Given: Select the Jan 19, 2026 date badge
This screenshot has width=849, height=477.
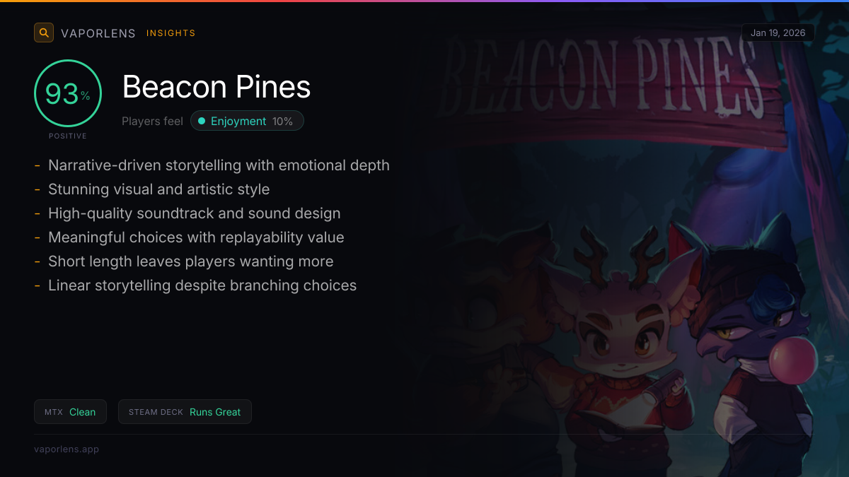Looking at the screenshot, I should [778, 33].
